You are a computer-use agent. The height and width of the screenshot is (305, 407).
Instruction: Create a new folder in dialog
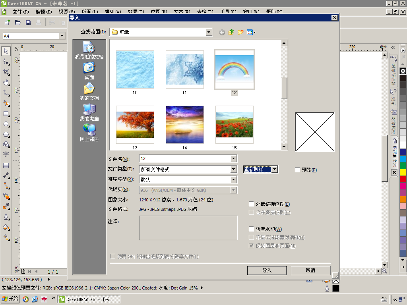[x=240, y=32]
